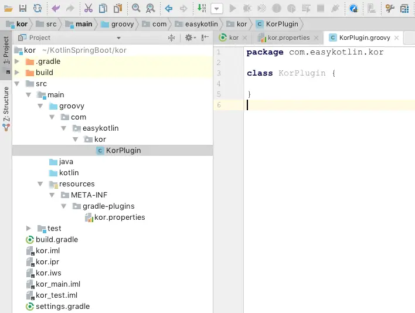The image size is (415, 313).
Task: Click the Copy icon in toolbar
Action: click(x=103, y=8)
